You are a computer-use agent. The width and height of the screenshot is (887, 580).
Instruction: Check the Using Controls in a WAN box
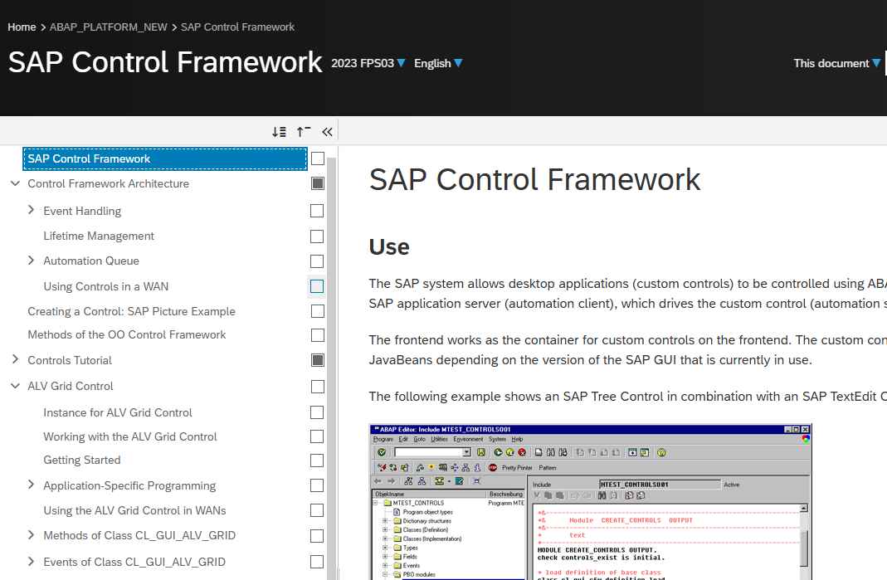click(x=317, y=286)
